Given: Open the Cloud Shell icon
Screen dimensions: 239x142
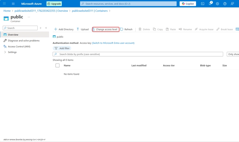Looking at the screenshot, I should click(203, 4).
